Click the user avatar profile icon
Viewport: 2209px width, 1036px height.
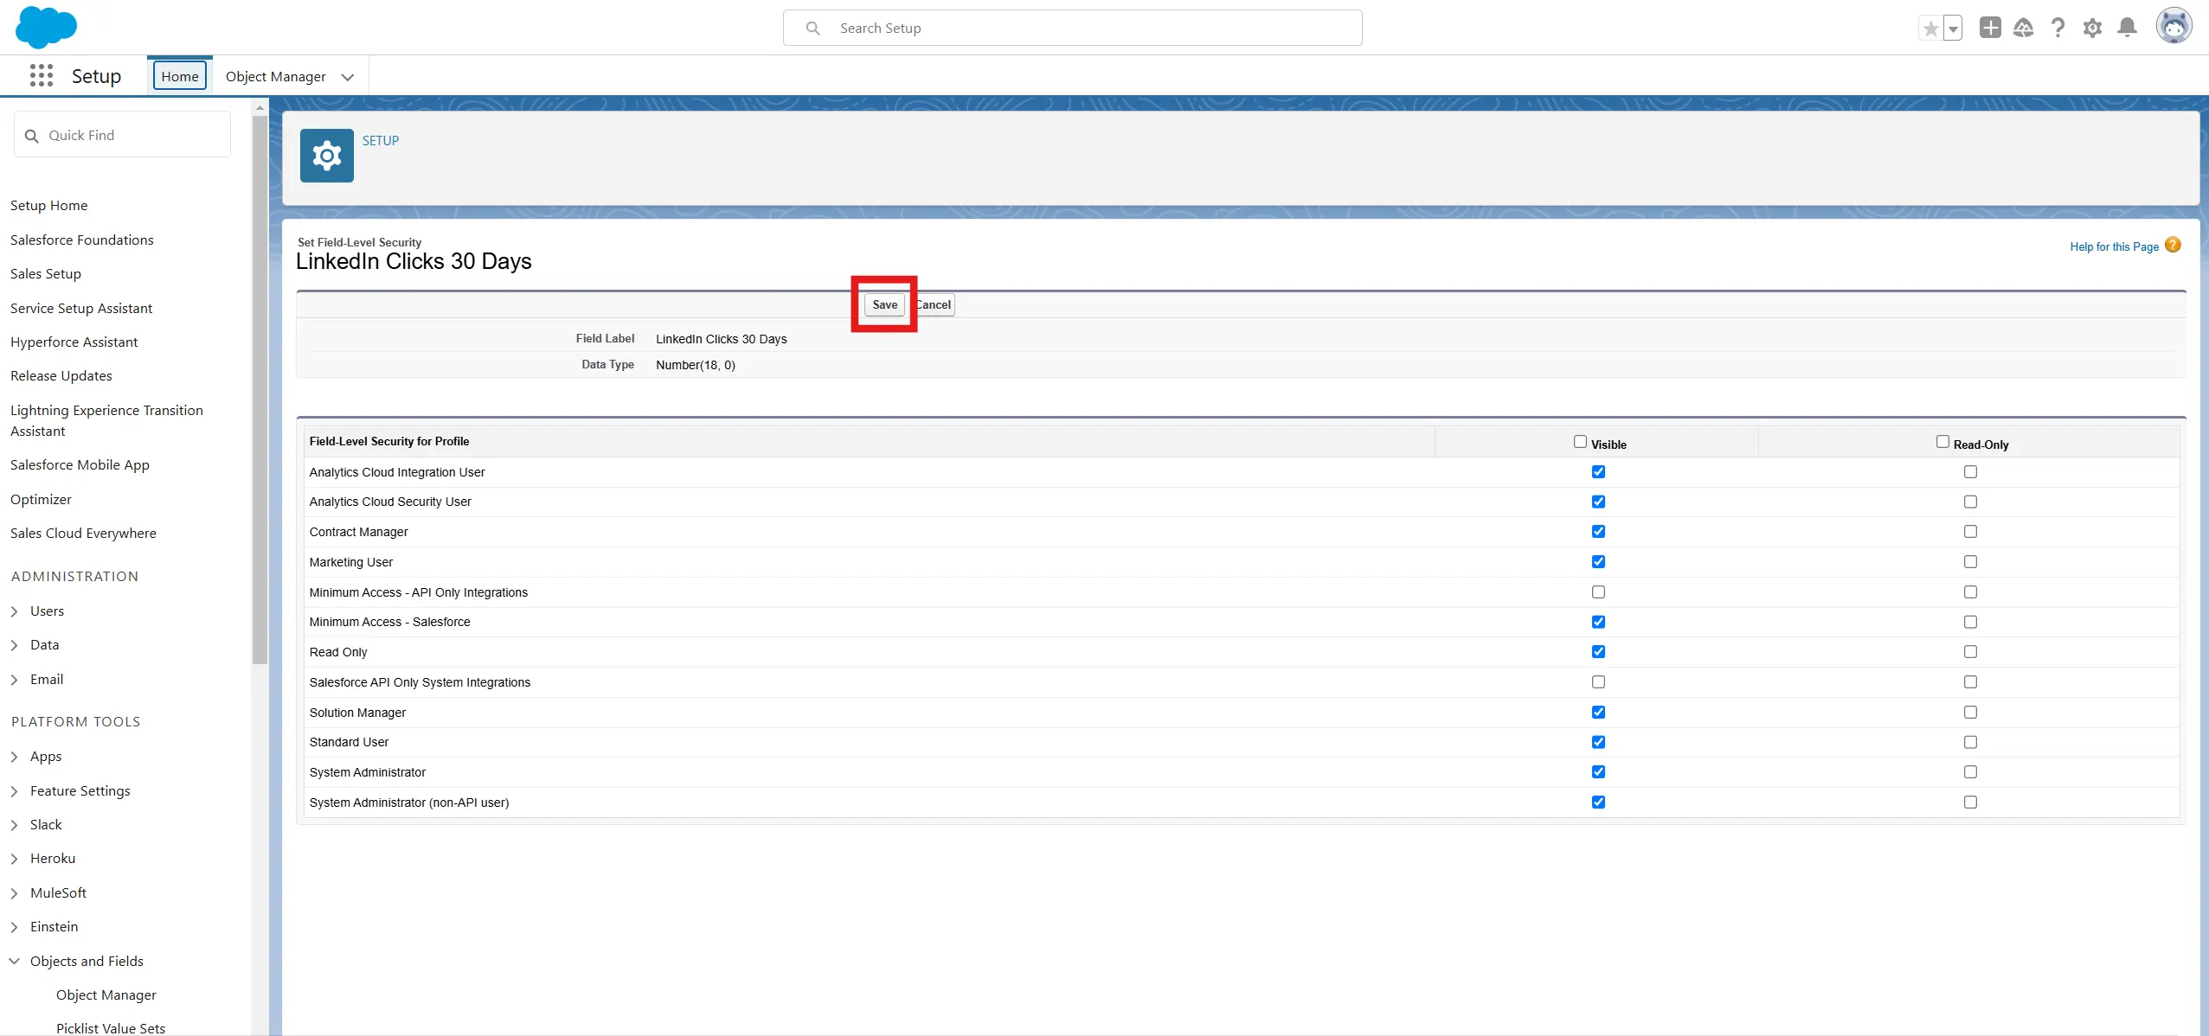pos(2174,26)
